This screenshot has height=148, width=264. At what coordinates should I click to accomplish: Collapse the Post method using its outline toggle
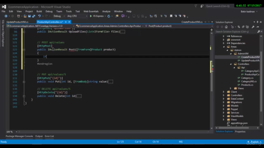(24, 50)
